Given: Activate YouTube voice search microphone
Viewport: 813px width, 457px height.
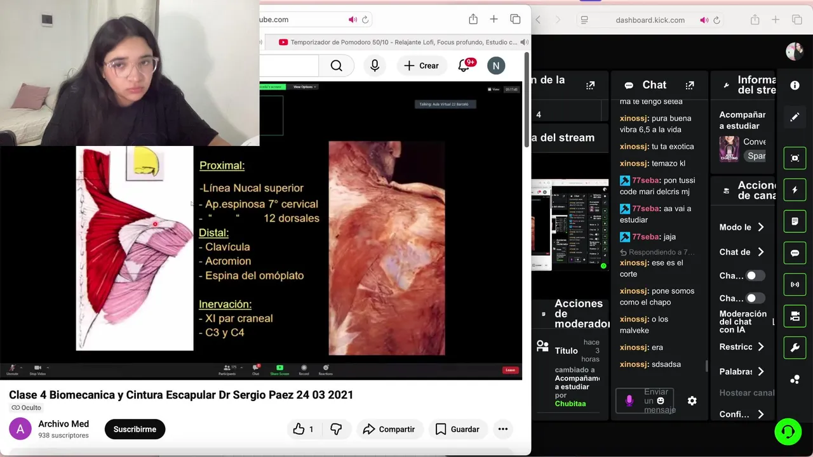Looking at the screenshot, I should [x=375, y=65].
